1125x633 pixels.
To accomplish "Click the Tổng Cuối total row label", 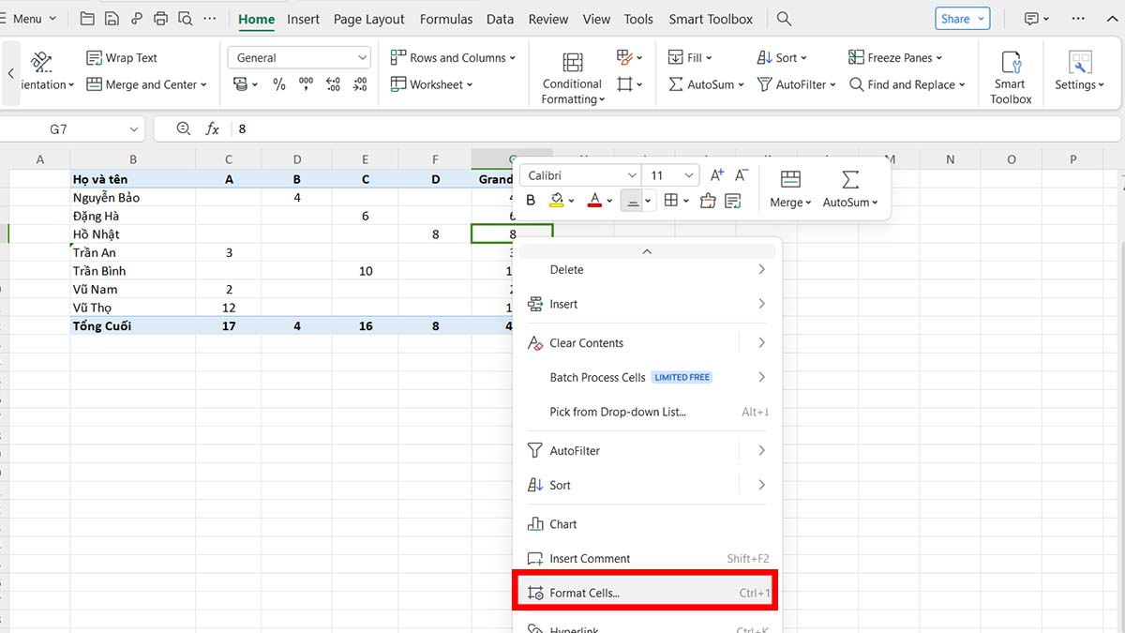I will click(133, 326).
